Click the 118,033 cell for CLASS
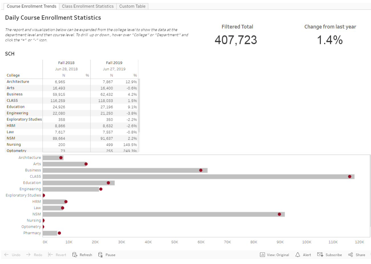The image size is (371, 264). (x=106, y=101)
